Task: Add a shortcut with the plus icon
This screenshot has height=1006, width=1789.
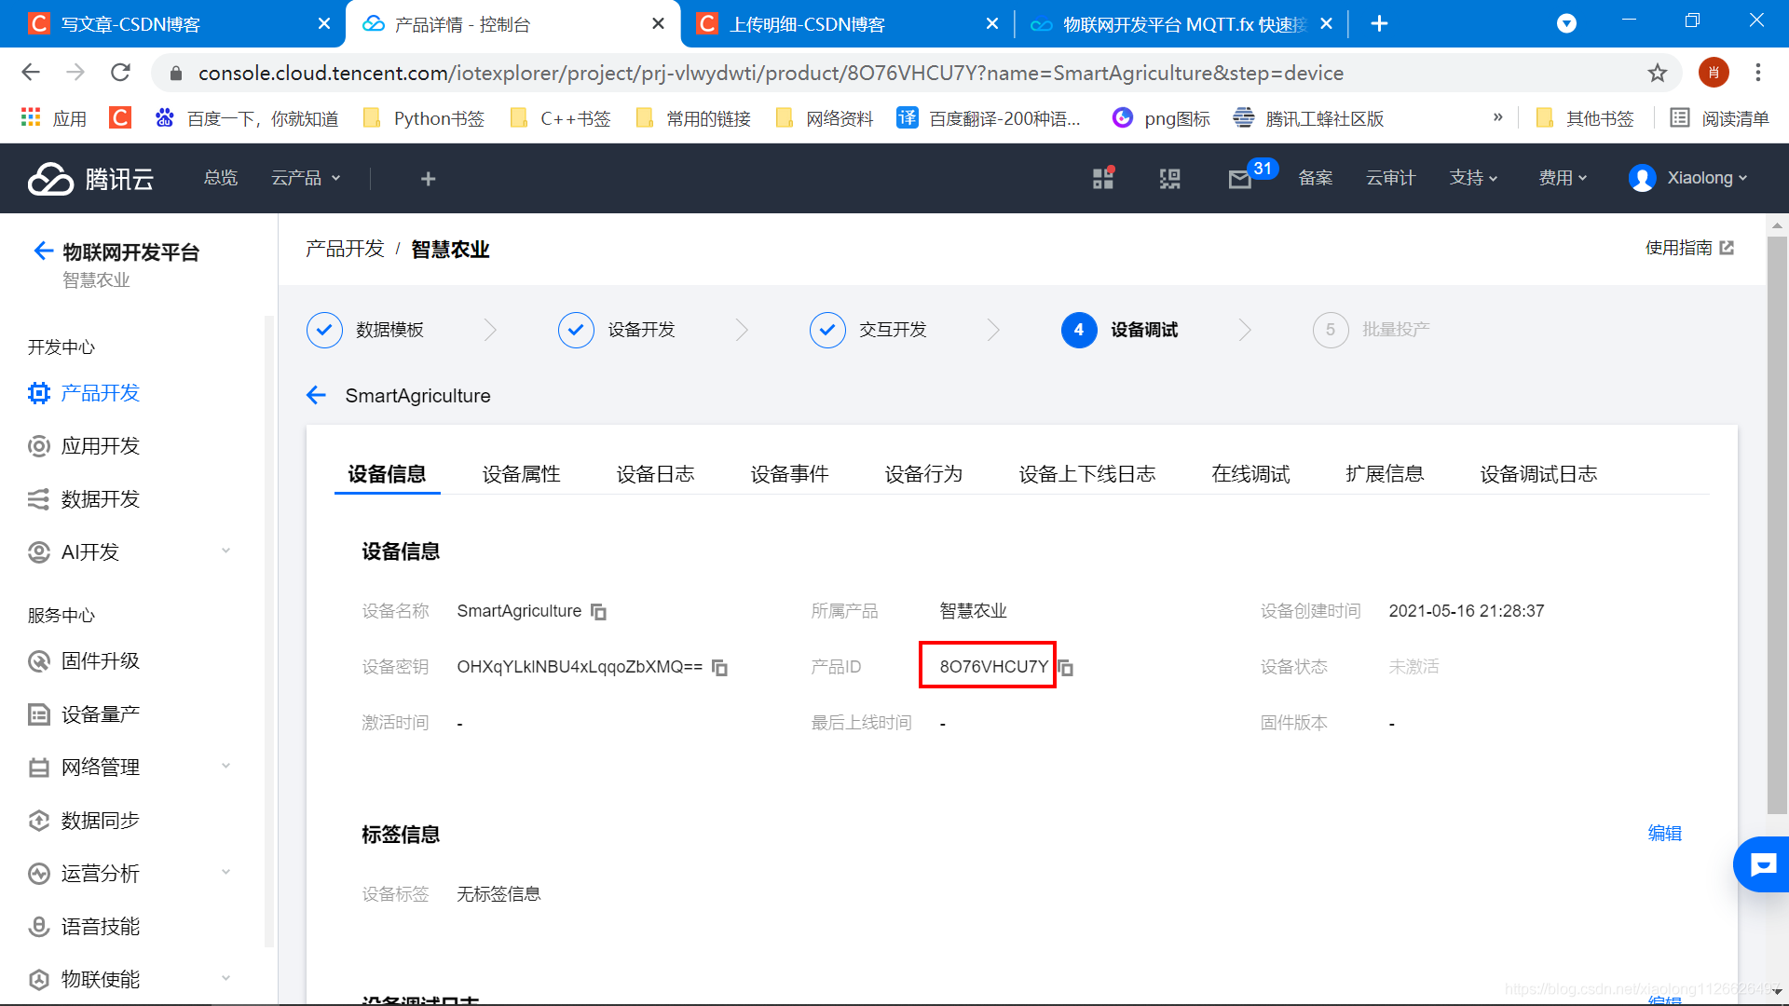Action: [428, 179]
